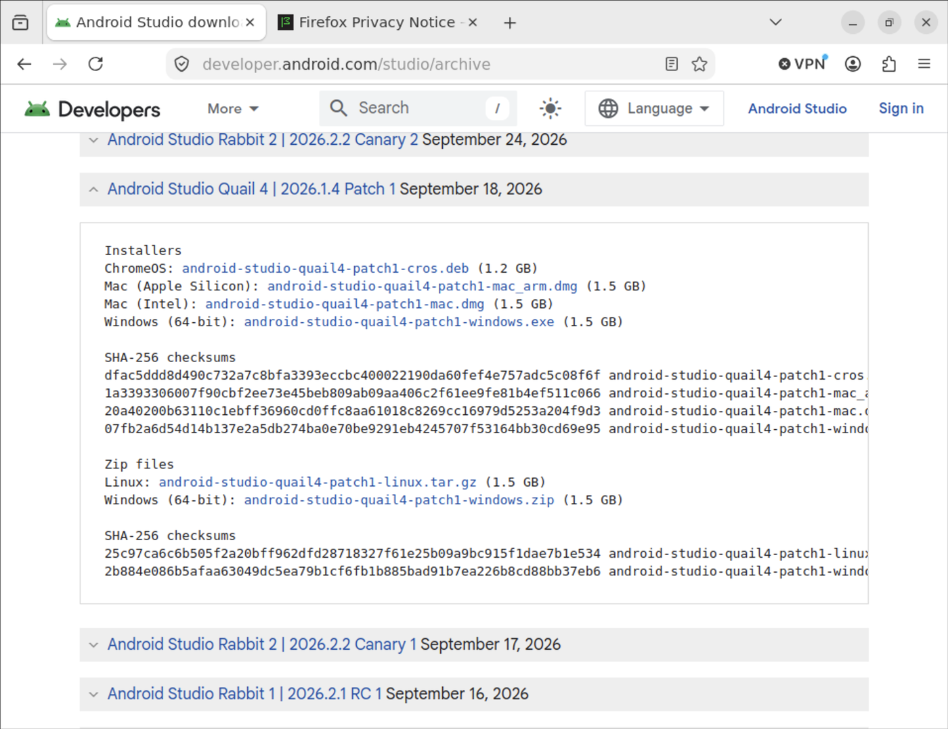Toggle the site light/dark theme sun icon
The width and height of the screenshot is (948, 729).
click(x=551, y=108)
